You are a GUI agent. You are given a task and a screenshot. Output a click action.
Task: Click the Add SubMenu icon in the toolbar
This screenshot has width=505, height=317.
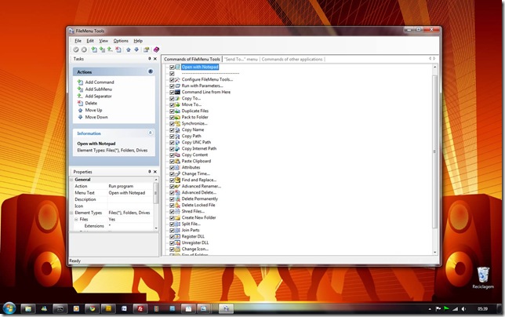tap(102, 49)
